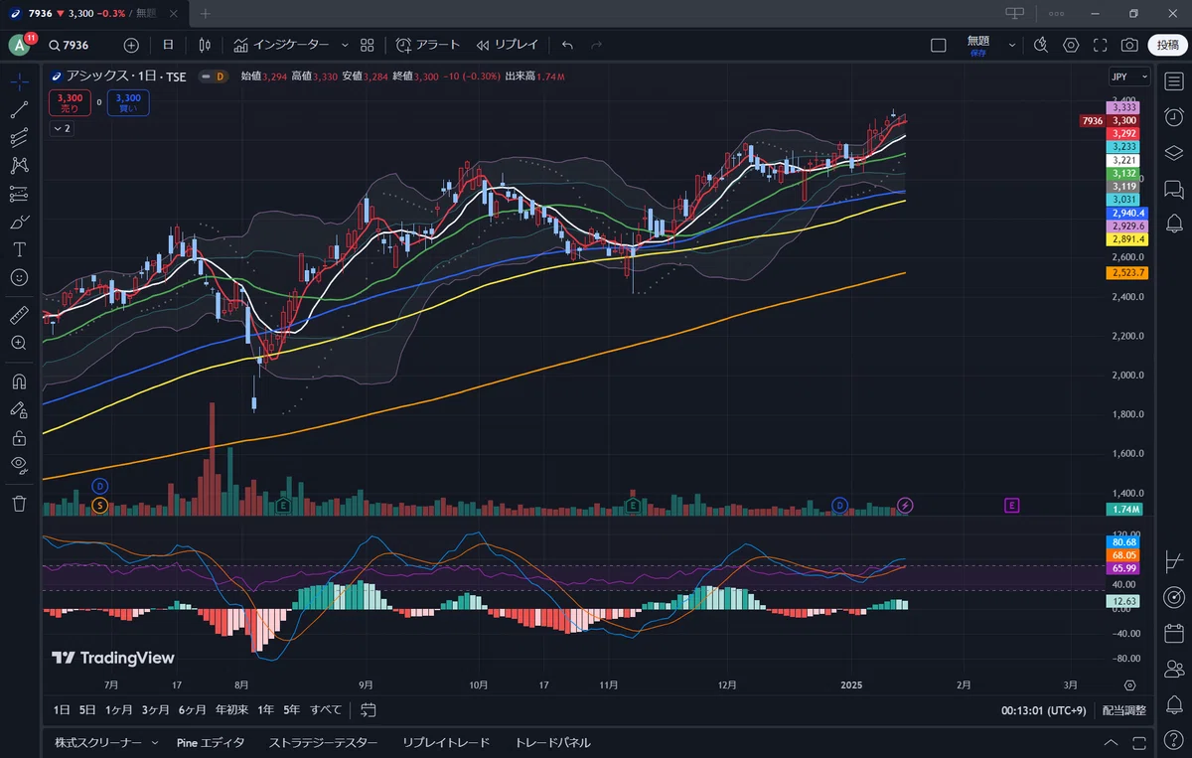
Task: Click the 3,300 買い buy button
Action: [128, 103]
